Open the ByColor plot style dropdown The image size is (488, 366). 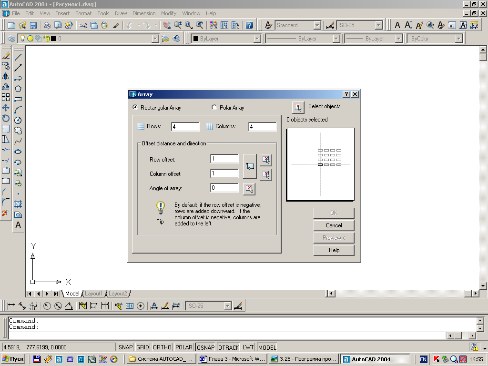[459, 39]
